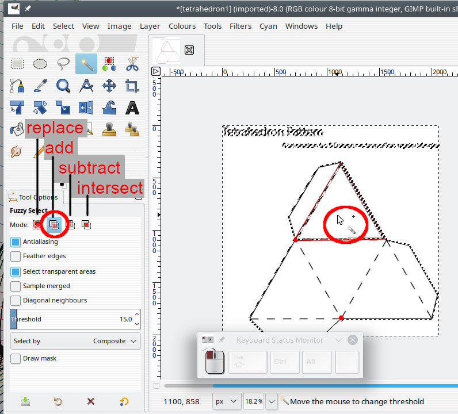The height and width of the screenshot is (414, 458).
Task: Turn on the Draw mask checkbox
Action: pos(16,359)
